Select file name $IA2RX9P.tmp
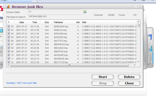Screen dimensions: 156x96 (x=61, y=55)
